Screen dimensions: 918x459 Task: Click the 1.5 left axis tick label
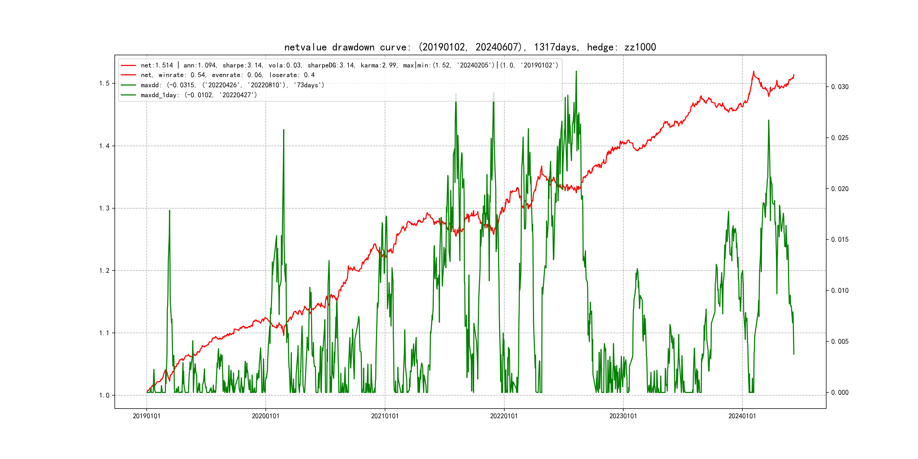[104, 83]
